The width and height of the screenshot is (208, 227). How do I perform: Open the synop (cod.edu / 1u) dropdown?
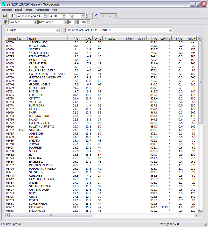coord(45,16)
